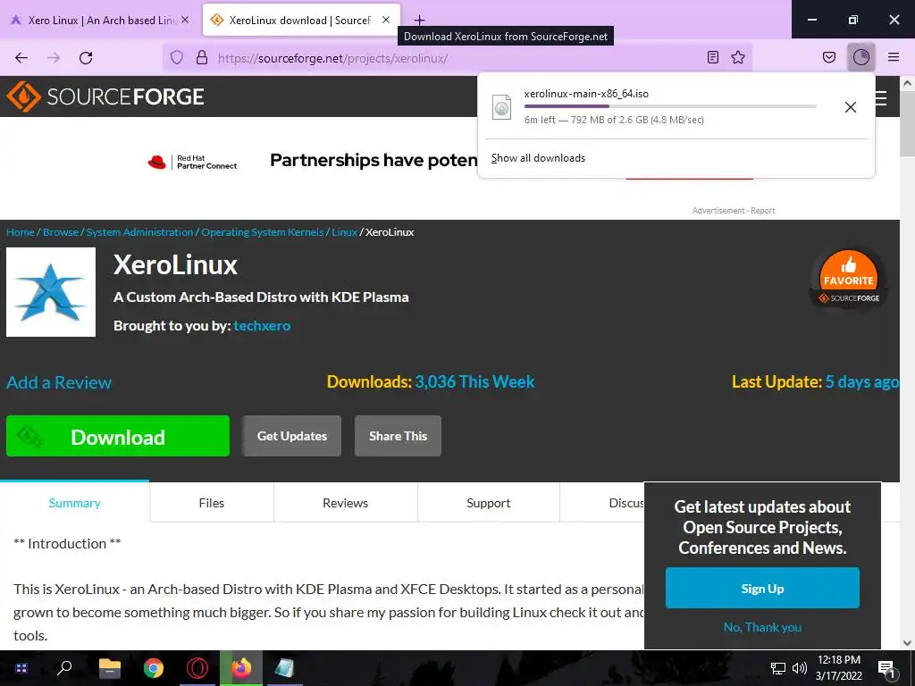
Task: Open the Pocket save icon
Action: pos(828,57)
